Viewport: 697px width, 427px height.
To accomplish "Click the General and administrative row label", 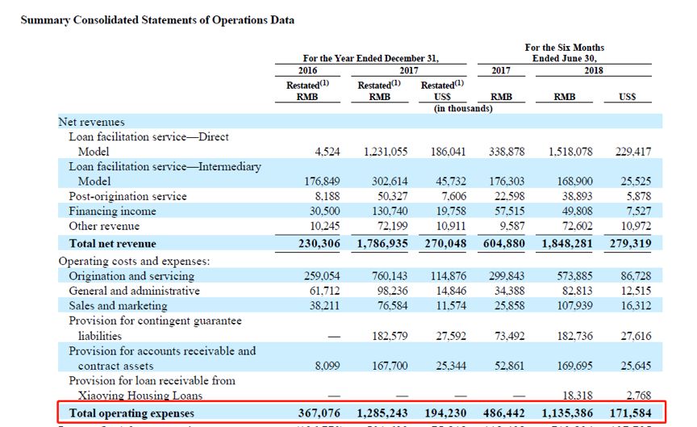I will (134, 291).
